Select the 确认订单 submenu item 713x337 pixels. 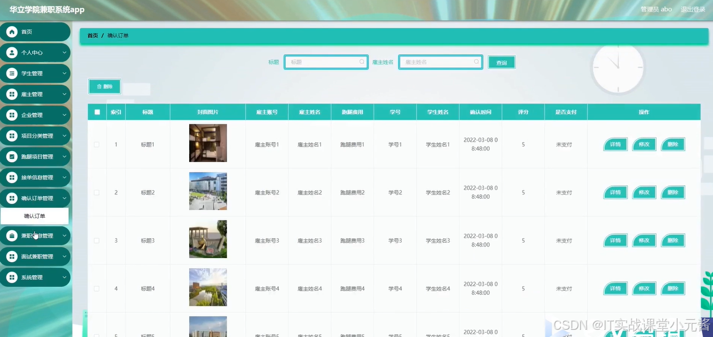34,216
